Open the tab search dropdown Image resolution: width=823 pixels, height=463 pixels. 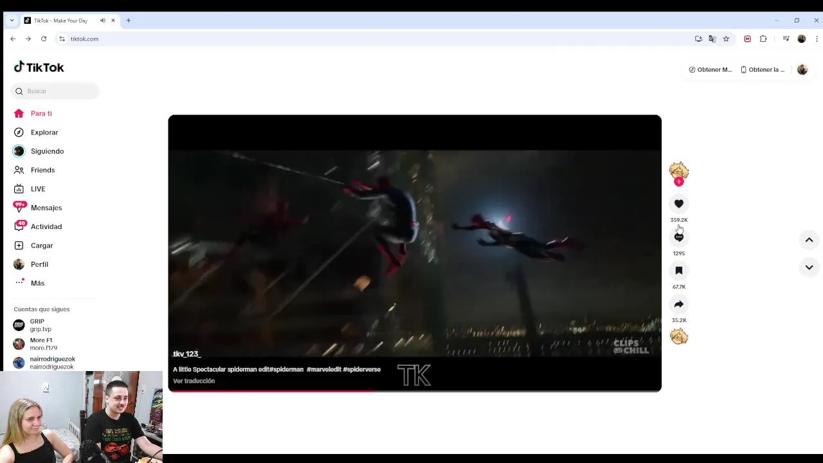tap(12, 21)
